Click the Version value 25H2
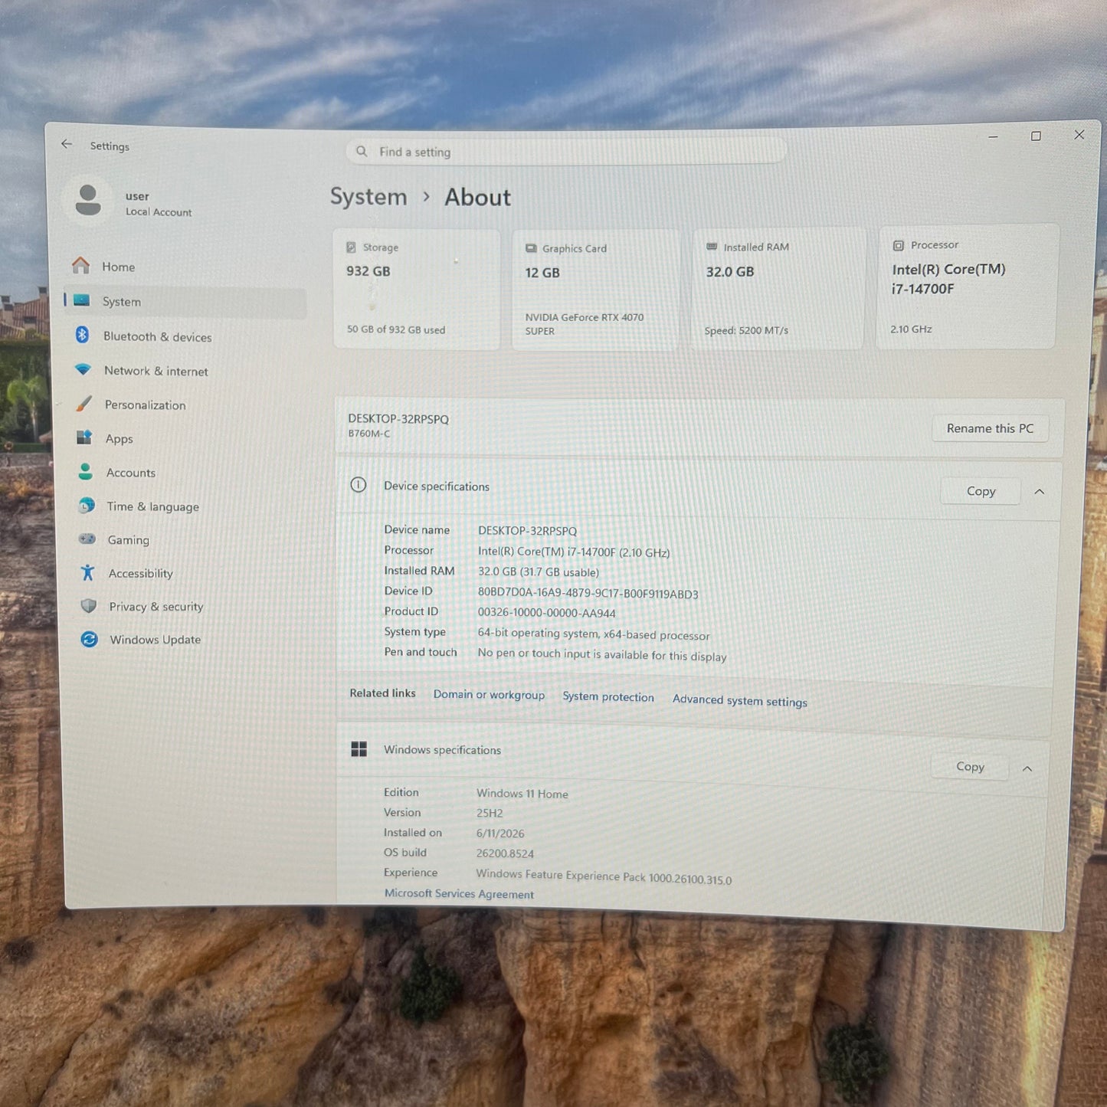The height and width of the screenshot is (1107, 1107). tap(490, 813)
